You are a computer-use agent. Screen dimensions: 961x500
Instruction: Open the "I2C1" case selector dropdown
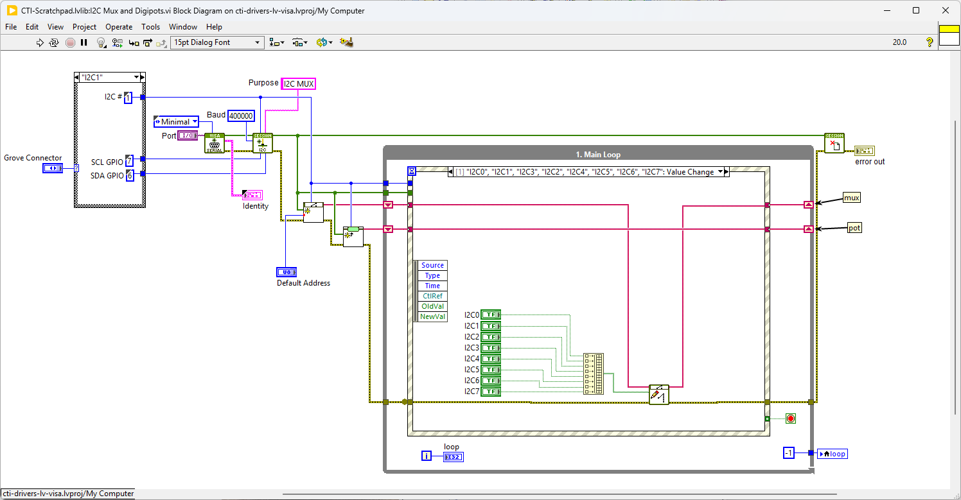(x=137, y=77)
